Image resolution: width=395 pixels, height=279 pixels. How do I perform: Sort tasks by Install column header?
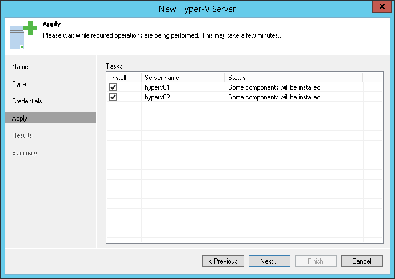tap(118, 77)
